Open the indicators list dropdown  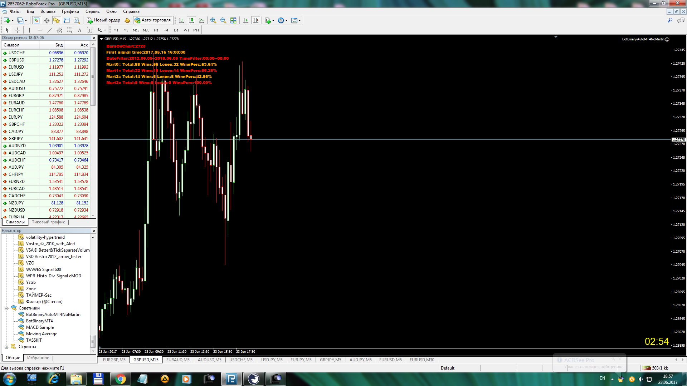coord(273,20)
